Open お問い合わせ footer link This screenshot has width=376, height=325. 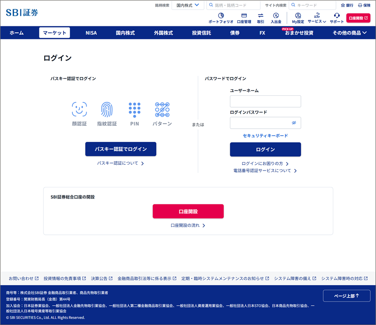(23, 279)
